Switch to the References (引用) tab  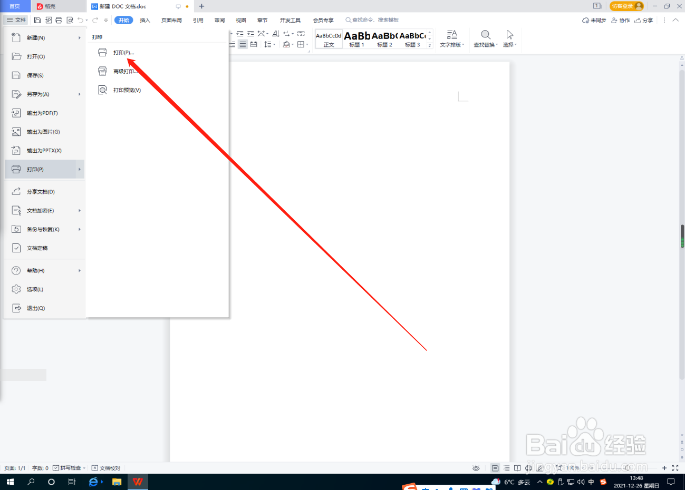tap(198, 20)
